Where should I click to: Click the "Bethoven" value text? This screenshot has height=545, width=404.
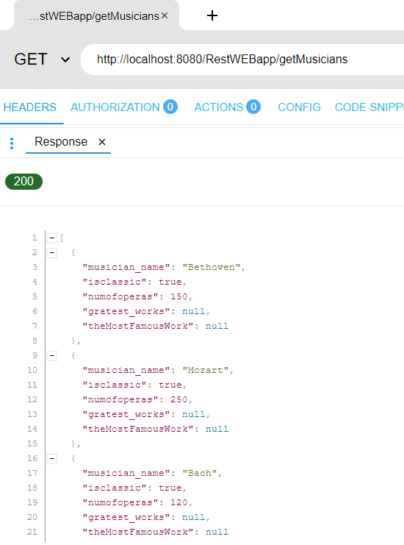pyautogui.click(x=212, y=267)
